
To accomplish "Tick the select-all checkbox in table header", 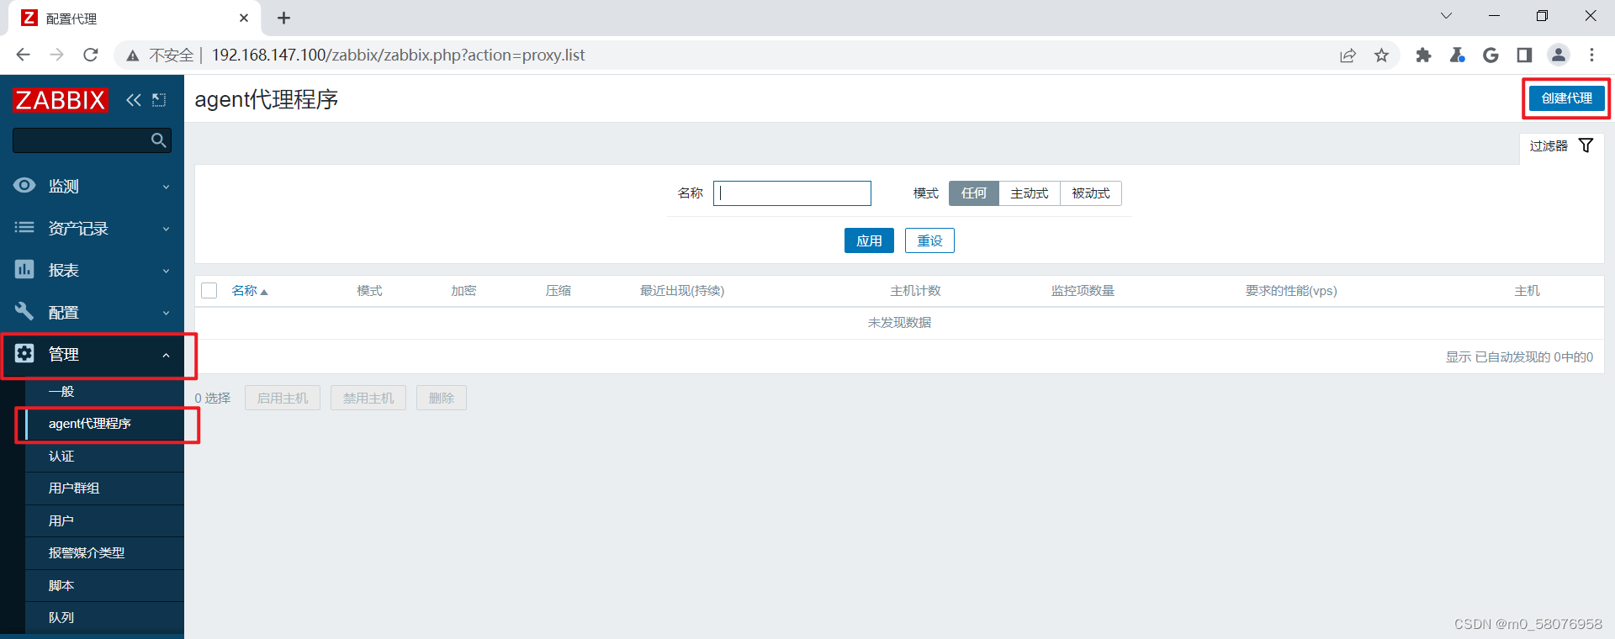I will click(209, 290).
